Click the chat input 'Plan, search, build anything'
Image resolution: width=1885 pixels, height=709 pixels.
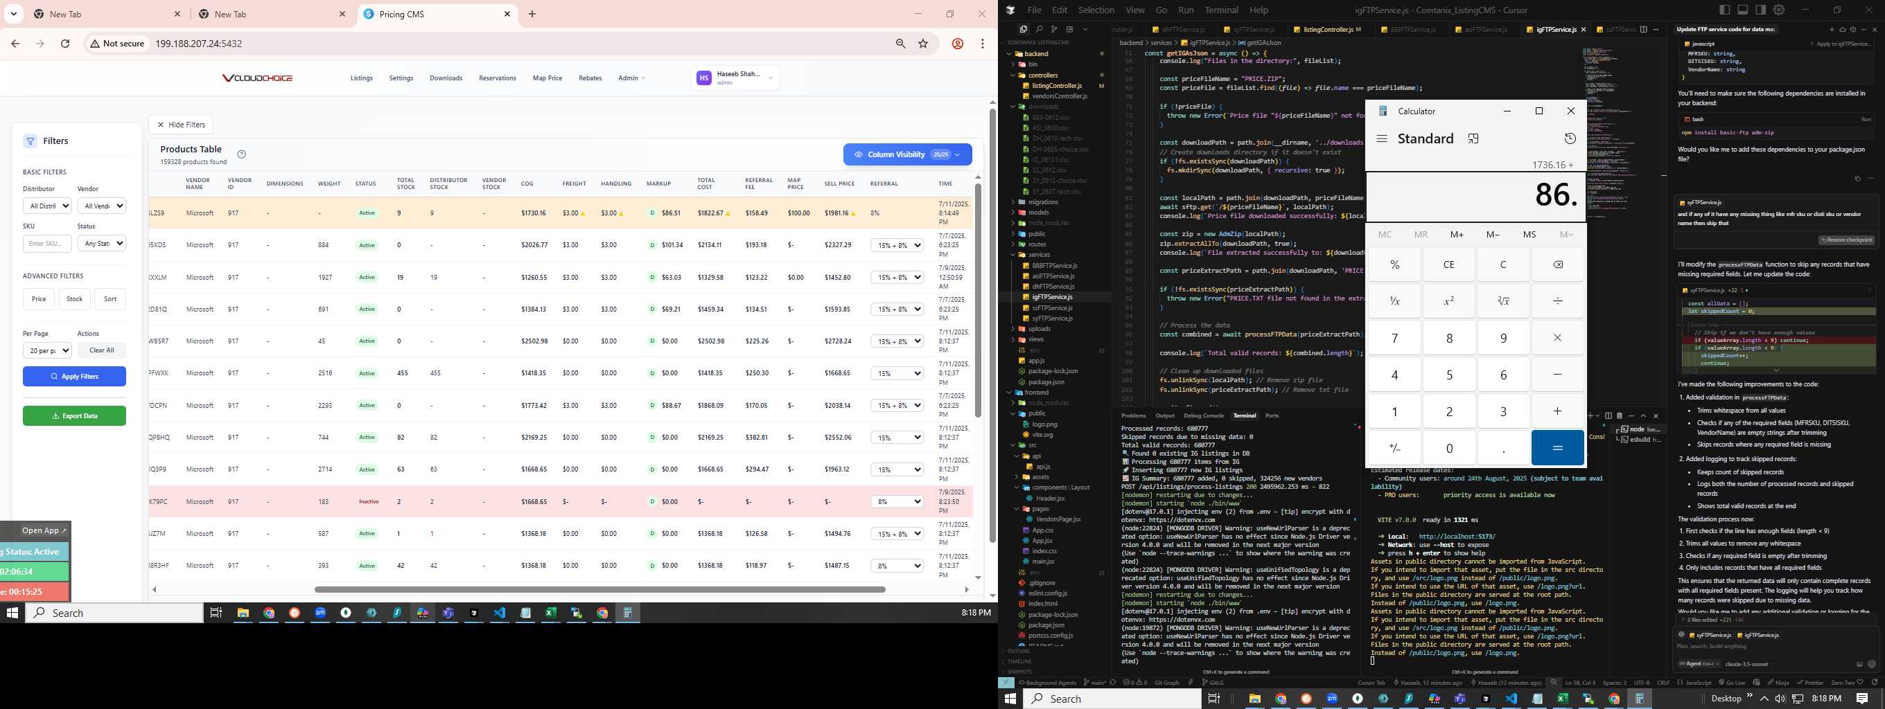pyautogui.click(x=1775, y=647)
